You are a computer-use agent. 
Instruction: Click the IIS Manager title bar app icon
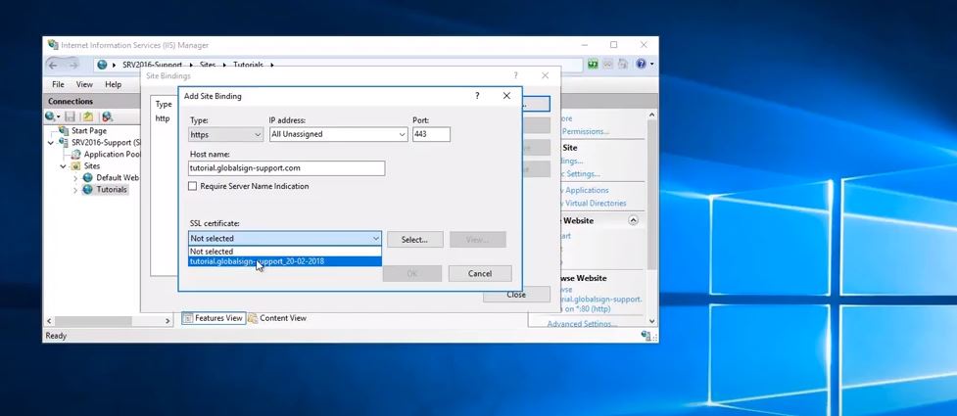(53, 45)
